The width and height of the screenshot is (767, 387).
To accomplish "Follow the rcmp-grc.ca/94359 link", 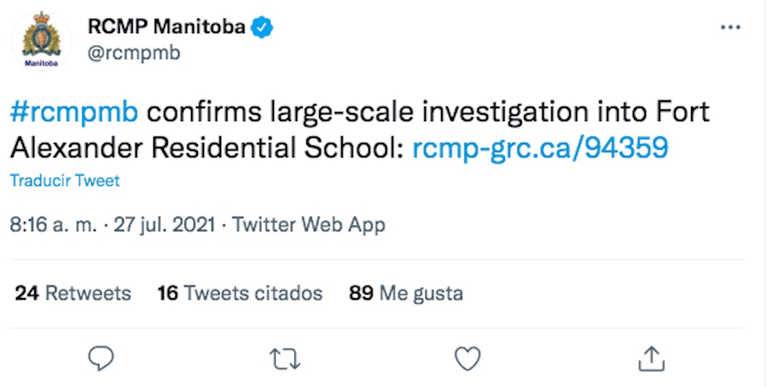I will (x=540, y=146).
